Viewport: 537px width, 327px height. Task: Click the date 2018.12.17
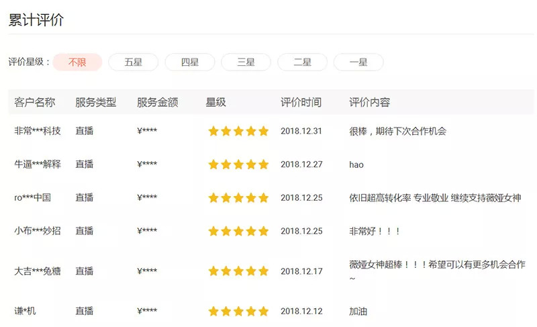pyautogui.click(x=301, y=271)
